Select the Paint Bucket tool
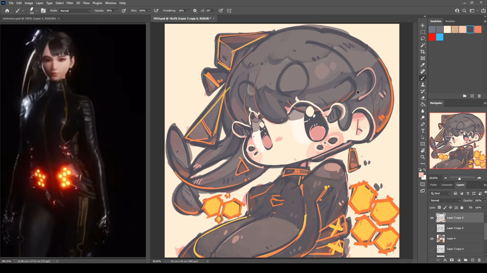 point(423,104)
